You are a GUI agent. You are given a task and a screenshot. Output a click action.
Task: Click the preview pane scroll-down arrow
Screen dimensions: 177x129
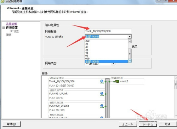coord(176,116)
